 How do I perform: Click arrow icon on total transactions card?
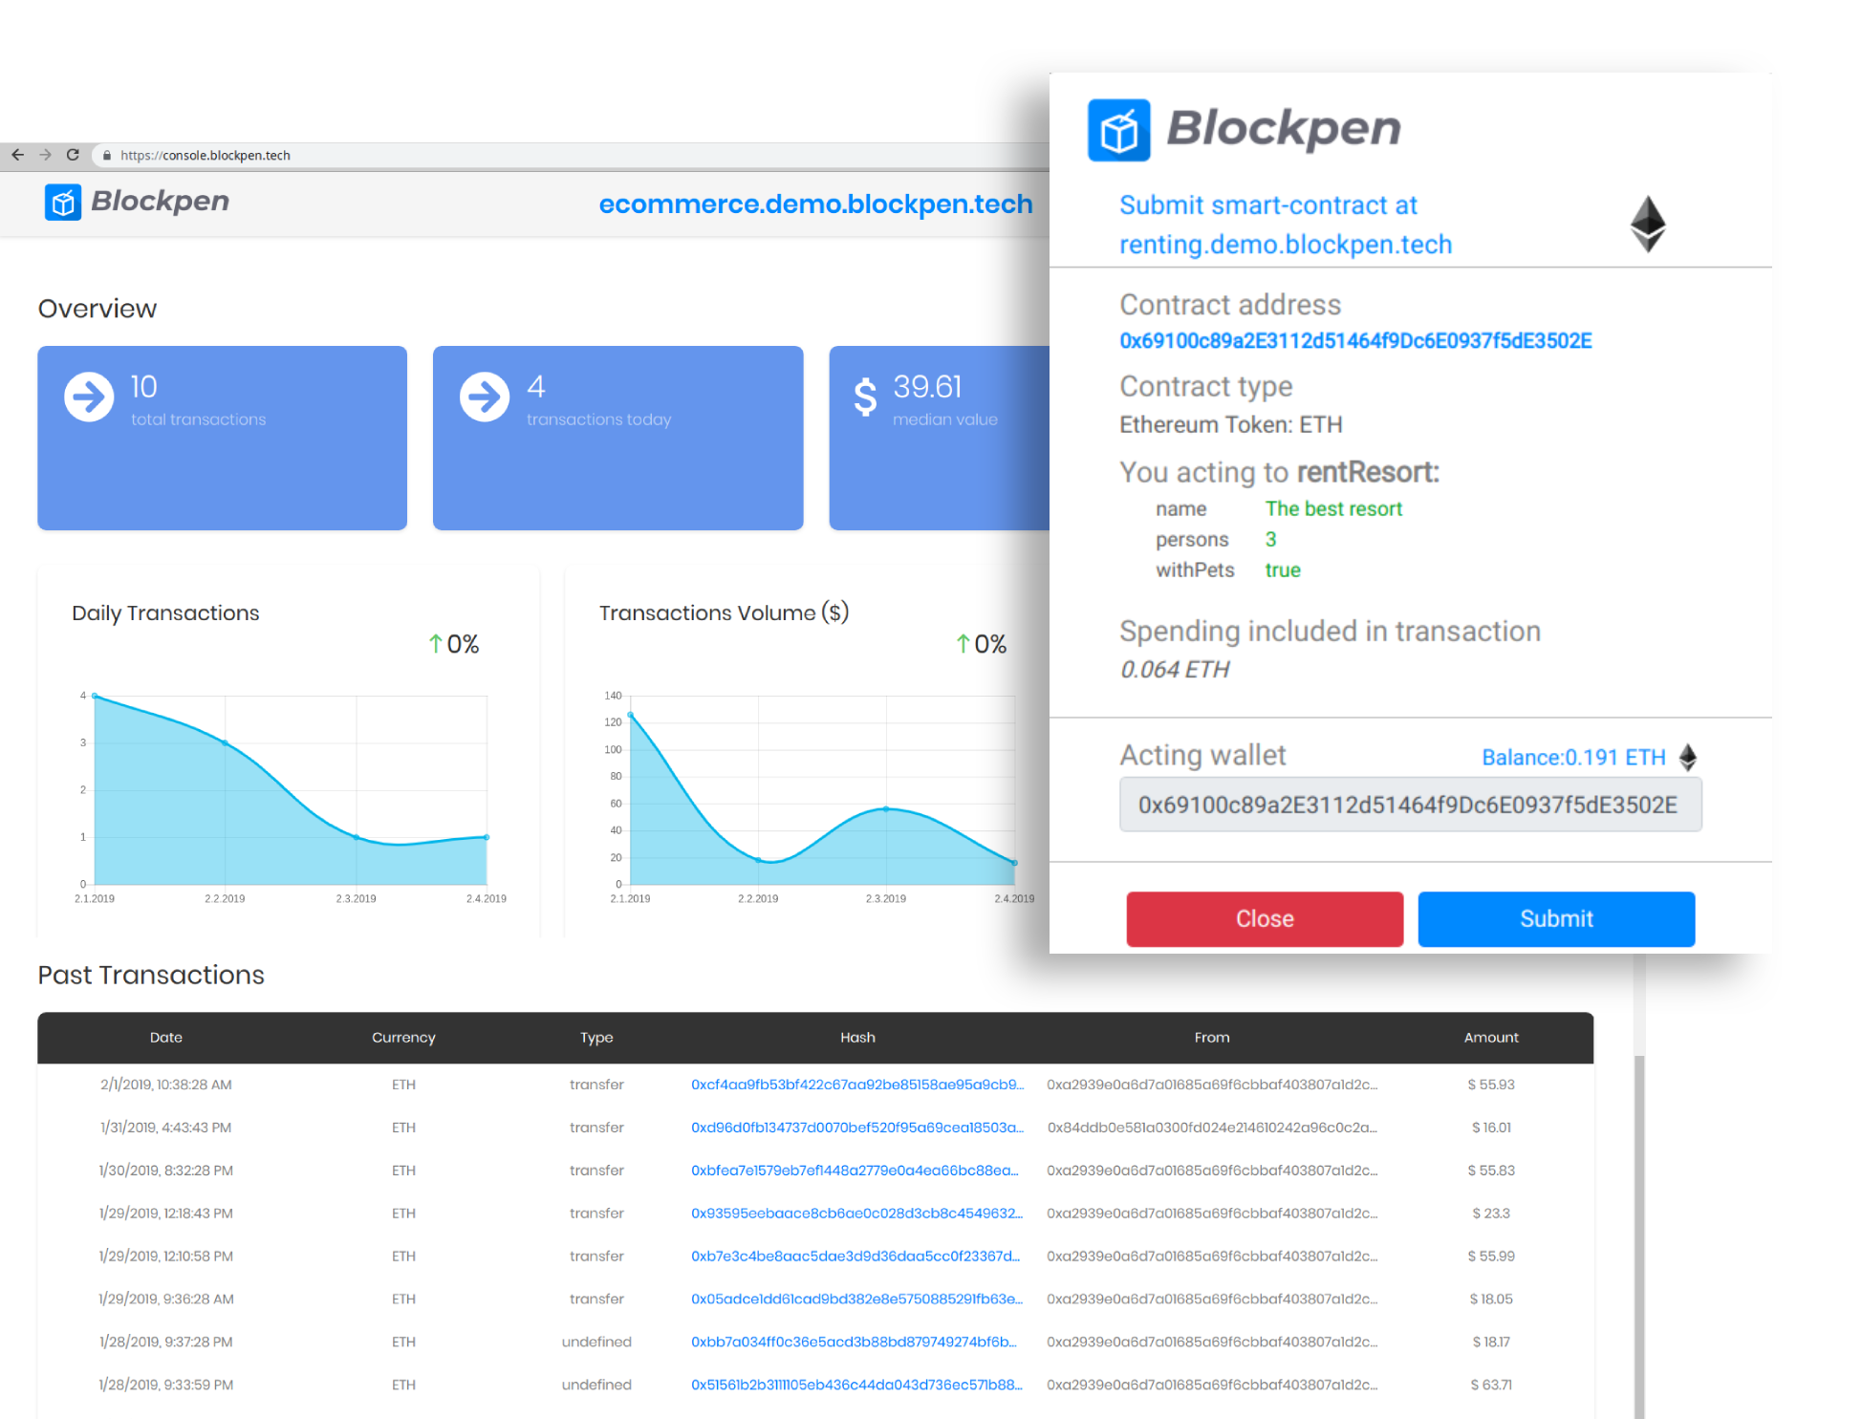89,397
